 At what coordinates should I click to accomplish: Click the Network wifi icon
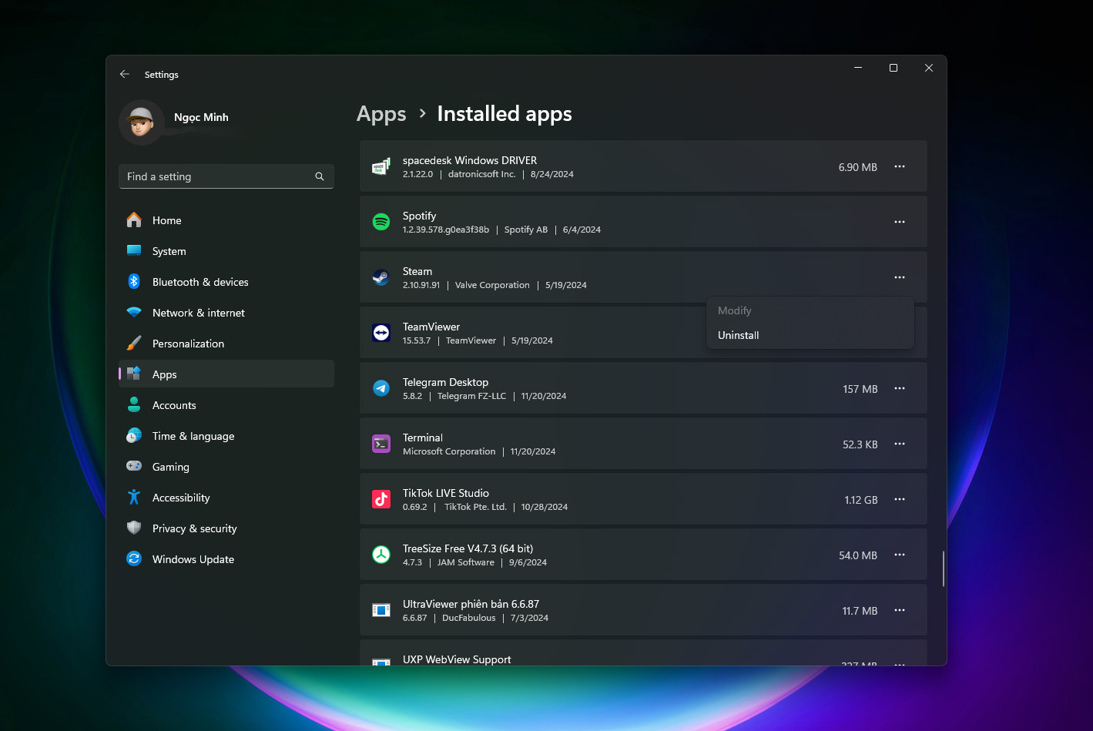[134, 313]
